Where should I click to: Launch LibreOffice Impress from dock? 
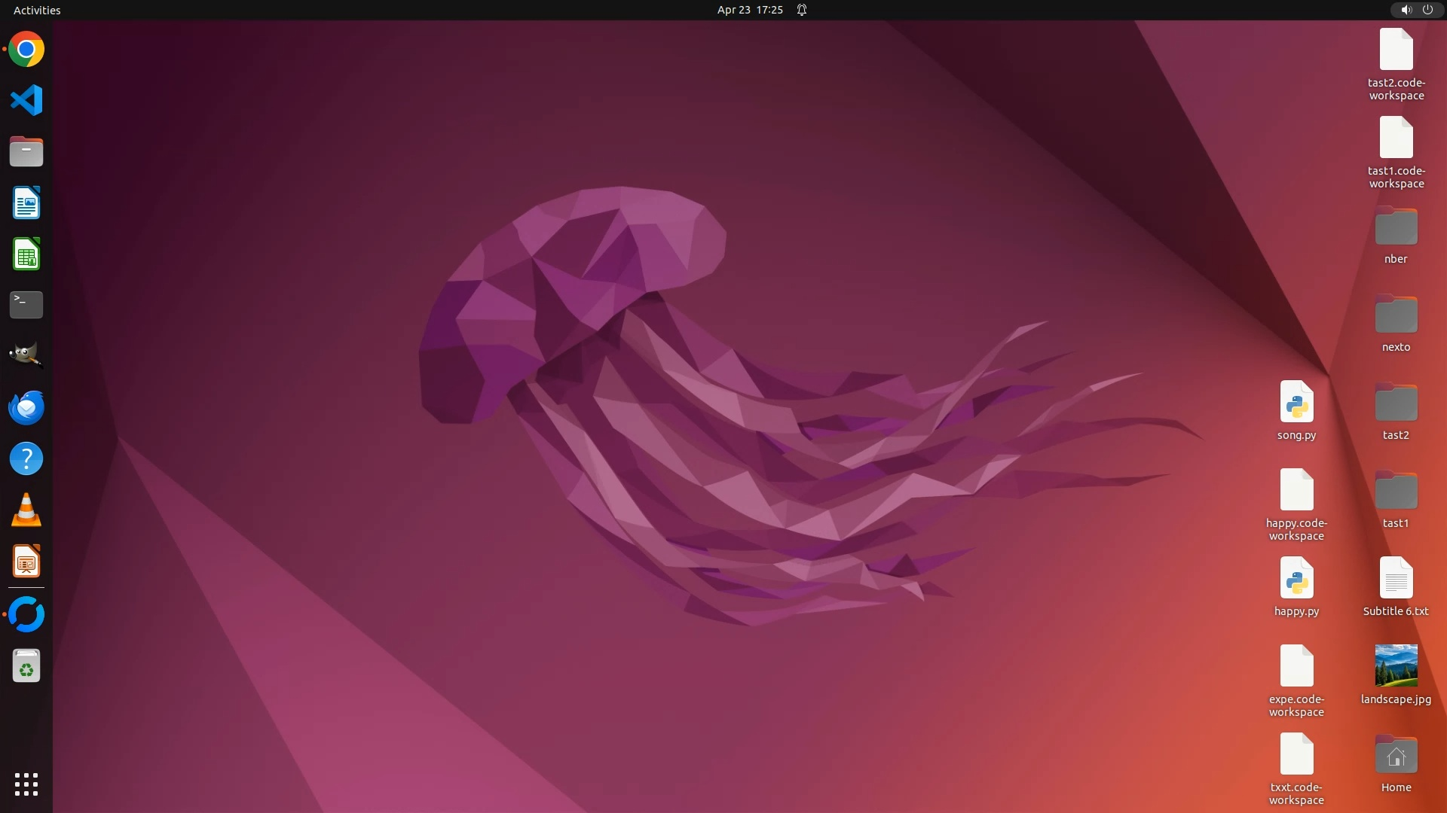tap(26, 562)
